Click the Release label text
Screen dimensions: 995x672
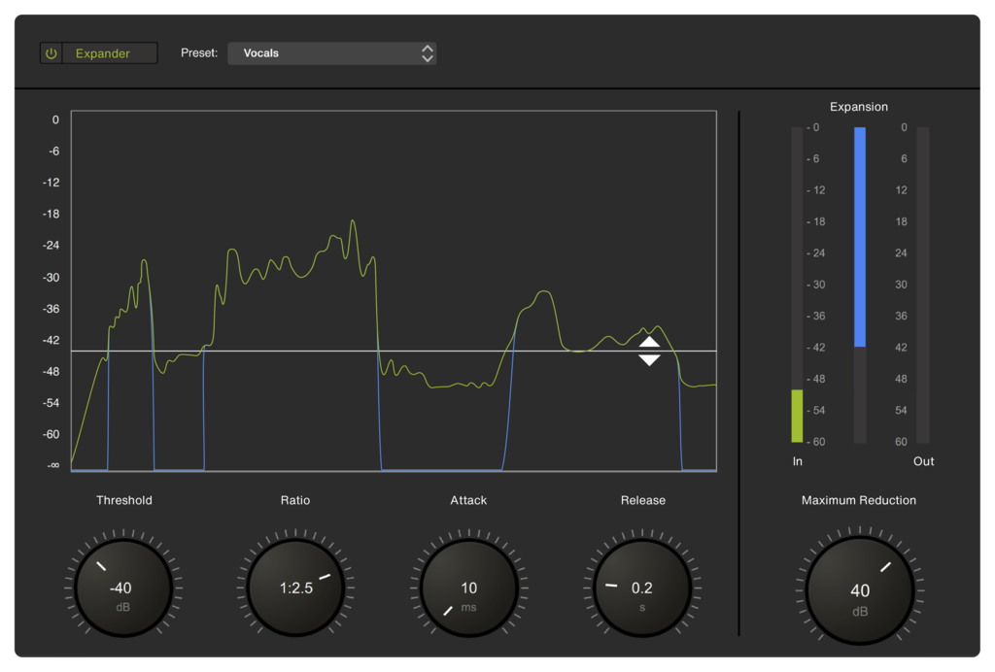(x=643, y=500)
